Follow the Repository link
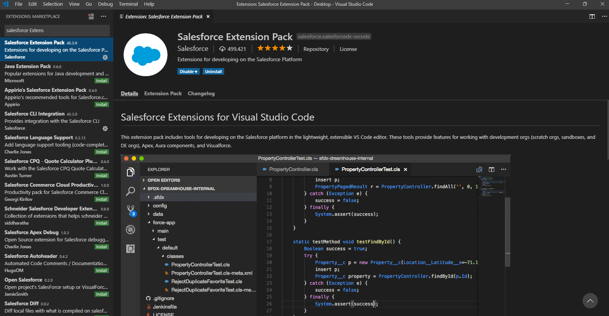This screenshot has width=609, height=316. pyautogui.click(x=316, y=49)
